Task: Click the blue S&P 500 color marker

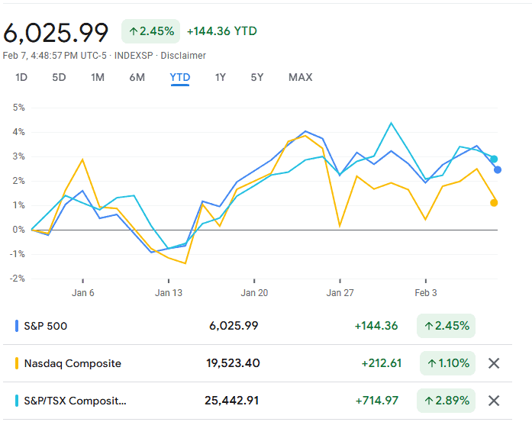Action: click(x=17, y=326)
